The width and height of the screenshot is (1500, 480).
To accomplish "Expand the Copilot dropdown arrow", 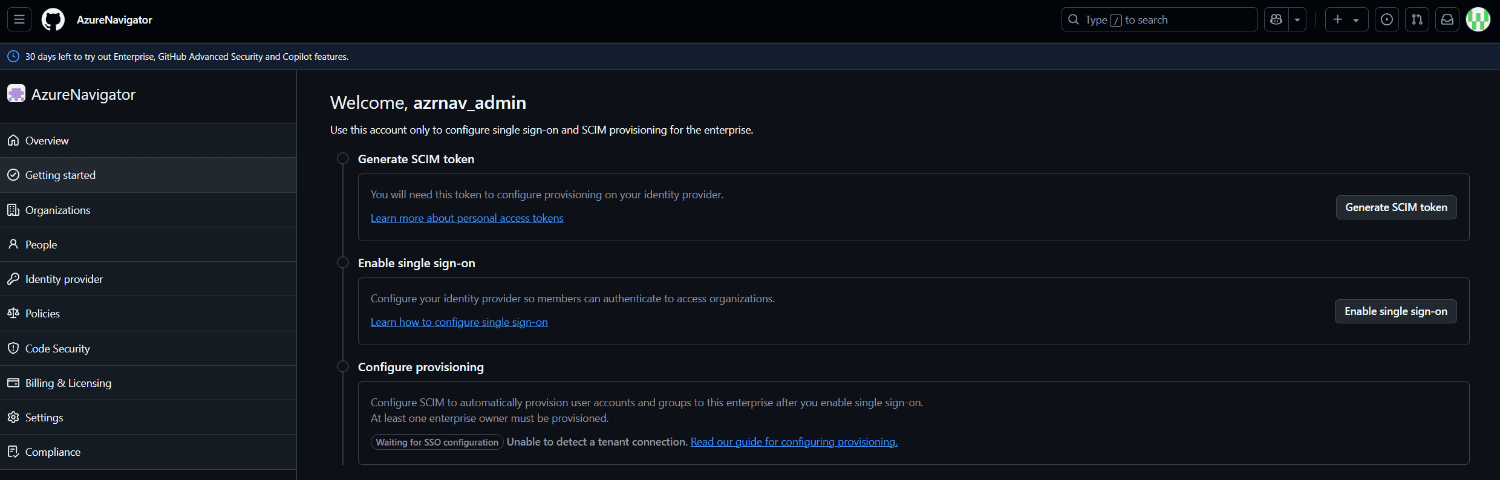I will pyautogui.click(x=1297, y=19).
